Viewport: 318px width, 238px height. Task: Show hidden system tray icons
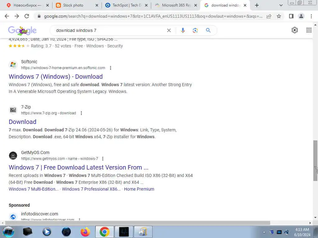(264, 232)
